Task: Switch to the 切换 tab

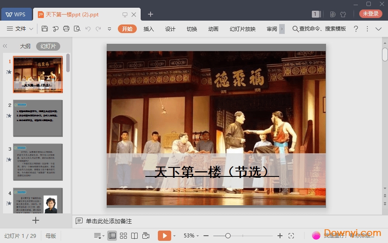Action: [192, 29]
